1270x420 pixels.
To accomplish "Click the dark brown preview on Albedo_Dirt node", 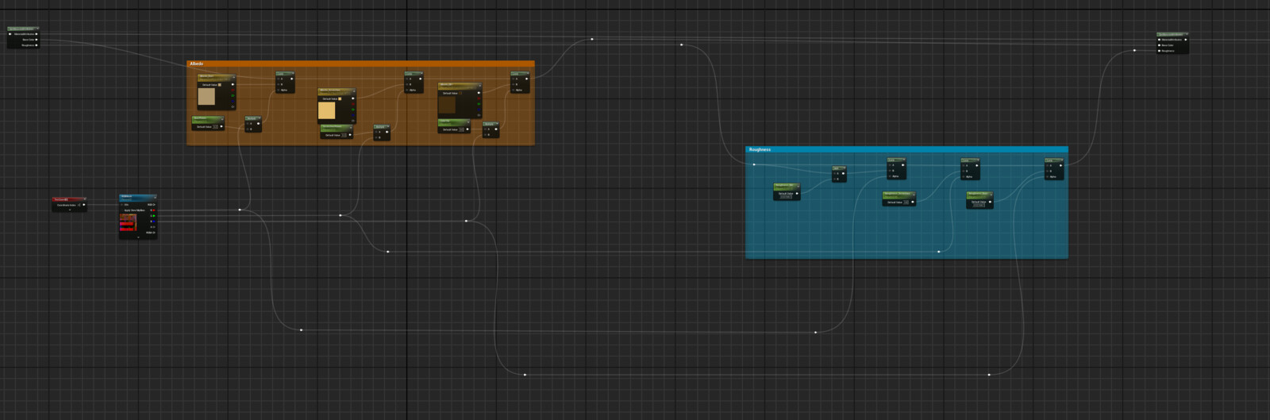I will coord(448,106).
